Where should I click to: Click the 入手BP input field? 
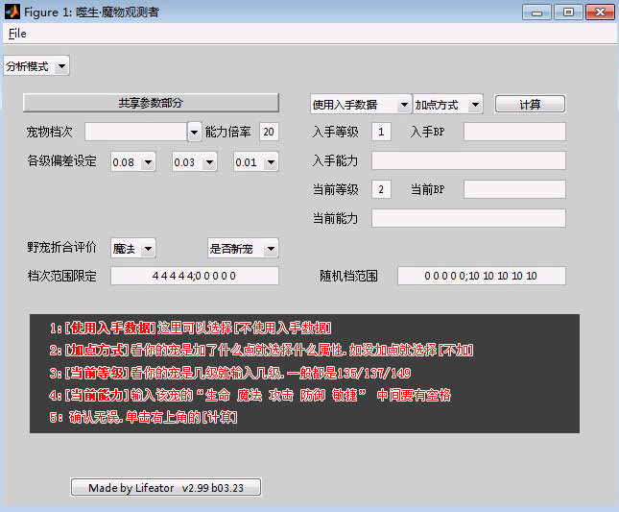pyautogui.click(x=514, y=132)
